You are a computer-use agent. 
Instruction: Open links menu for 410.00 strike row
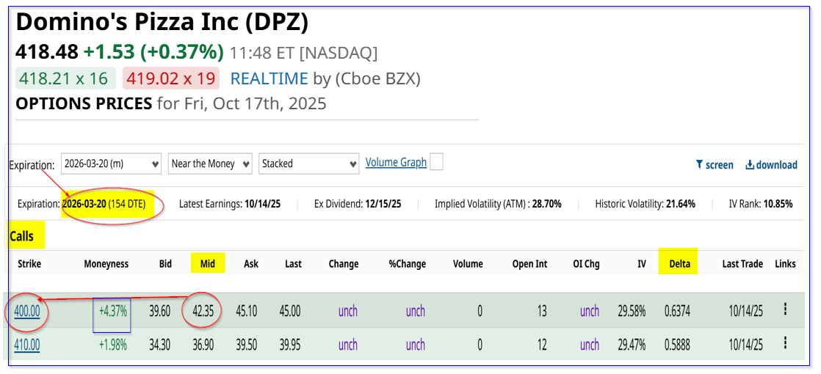pos(785,342)
